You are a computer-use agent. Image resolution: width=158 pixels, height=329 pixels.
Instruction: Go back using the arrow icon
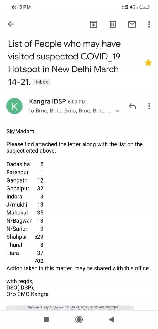coord(11,24)
